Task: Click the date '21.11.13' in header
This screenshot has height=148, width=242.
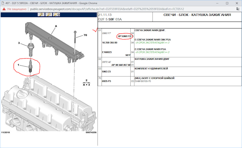Action: coord(105,15)
